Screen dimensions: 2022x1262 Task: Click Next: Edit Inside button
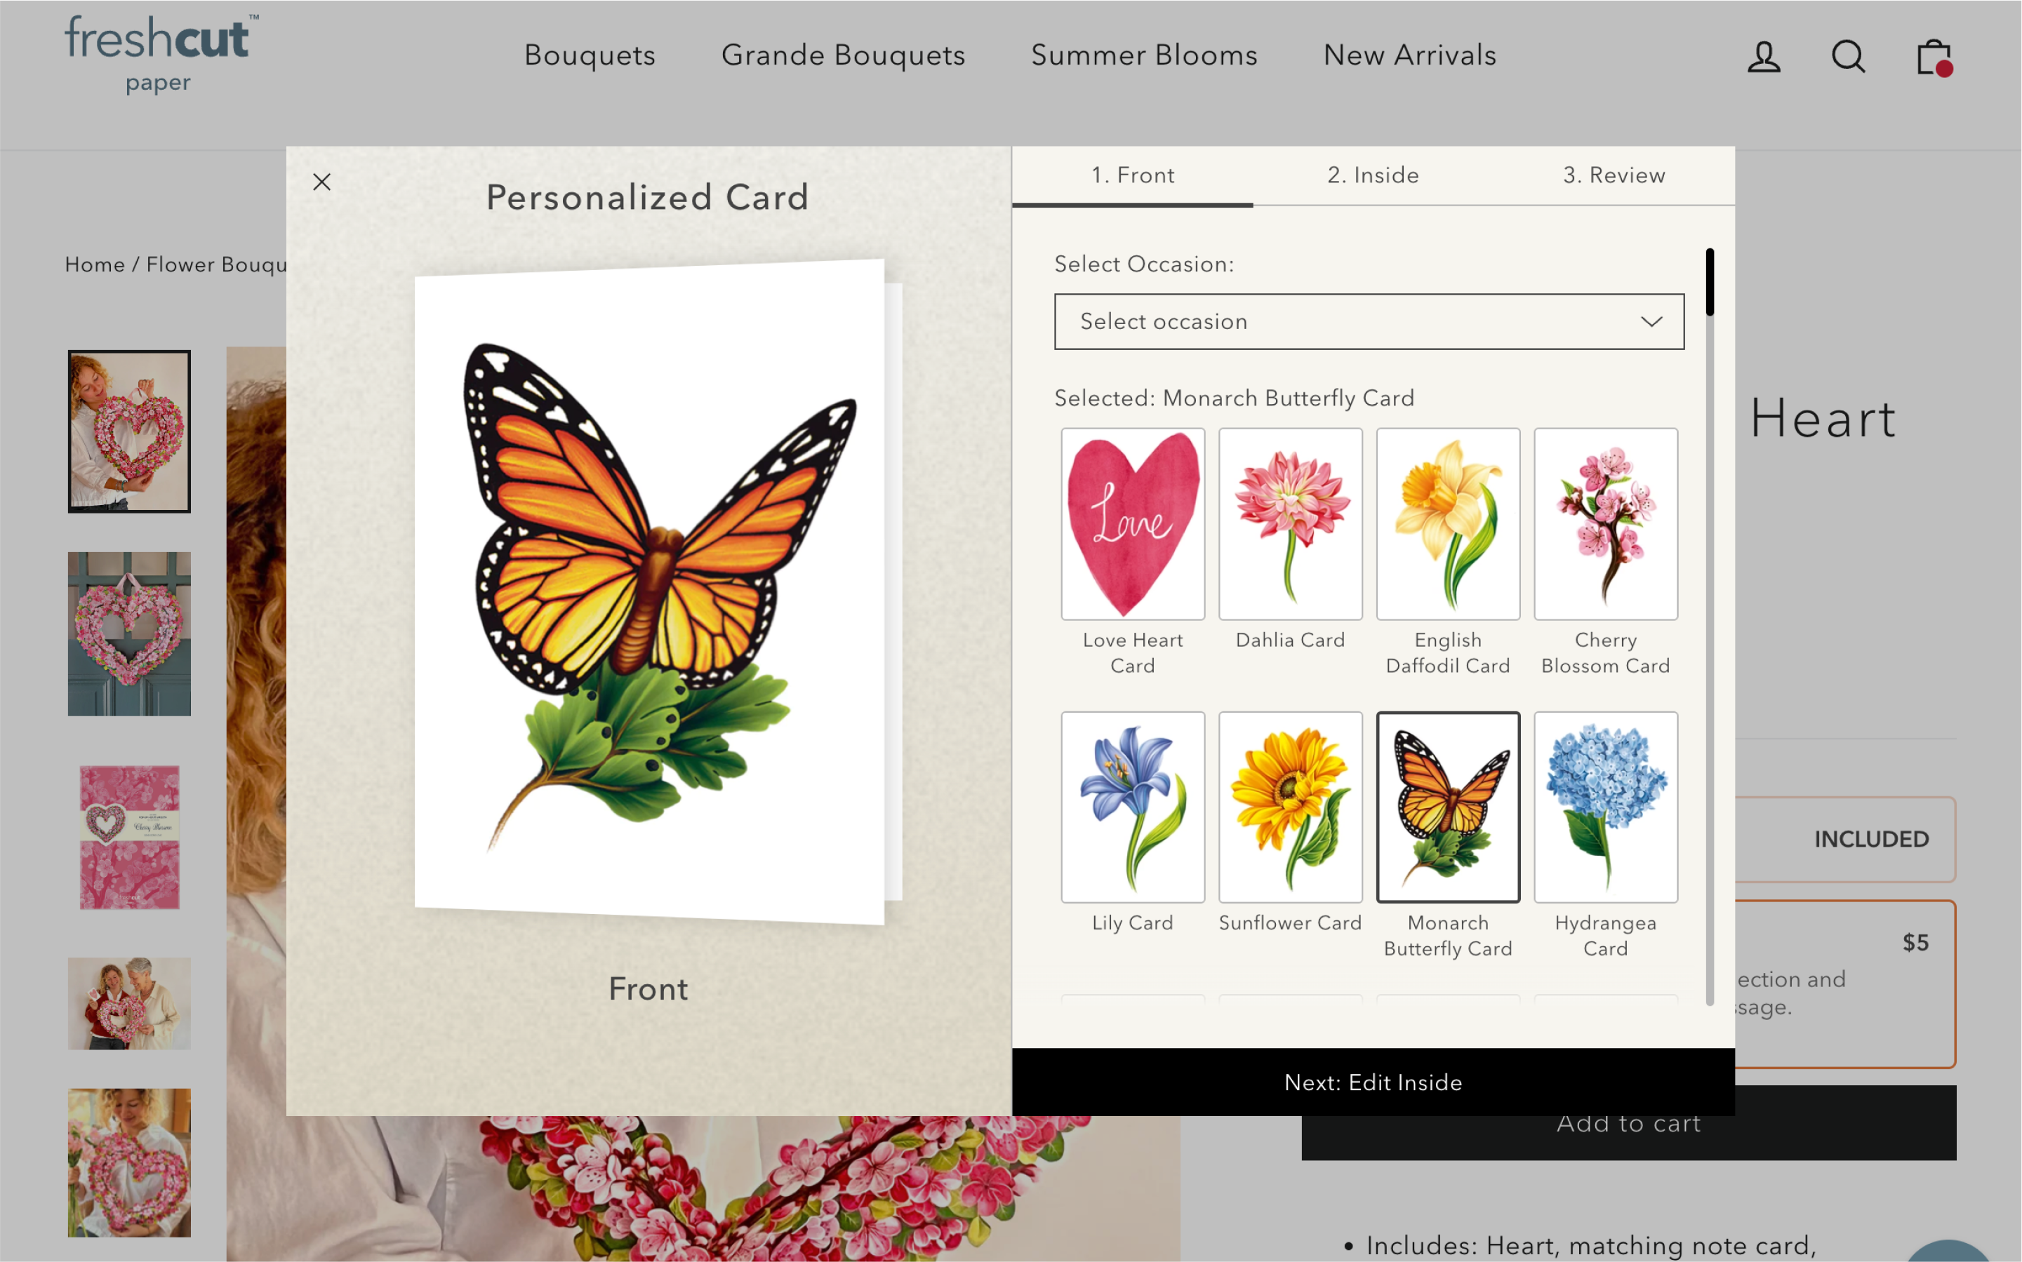[1372, 1080]
